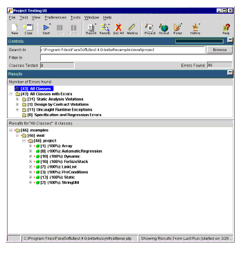
Task: Click the Browse button
Action: (x=220, y=50)
